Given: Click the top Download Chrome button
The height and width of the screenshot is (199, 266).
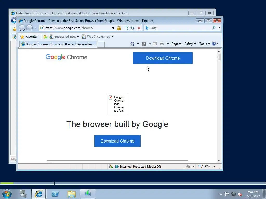Looking at the screenshot, I should click(163, 58).
